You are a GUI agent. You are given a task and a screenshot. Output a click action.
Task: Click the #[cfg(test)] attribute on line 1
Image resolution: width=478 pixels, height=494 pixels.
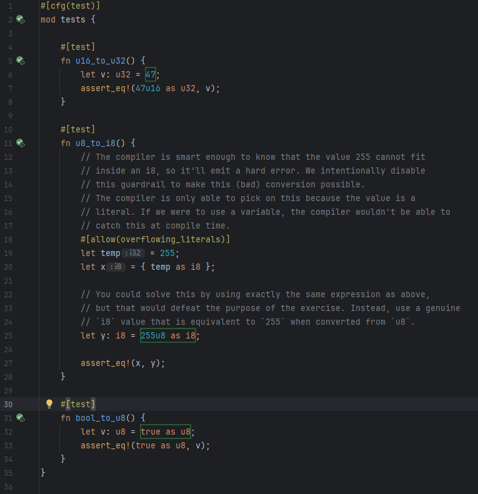click(x=70, y=6)
